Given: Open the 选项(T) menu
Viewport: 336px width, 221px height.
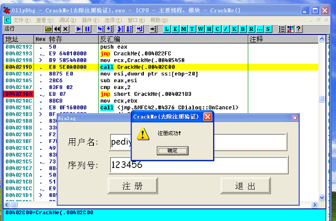Looking at the screenshot, I should 113,20.
